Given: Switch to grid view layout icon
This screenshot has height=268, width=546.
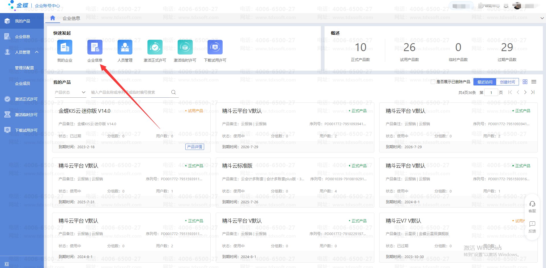Looking at the screenshot, I should [525, 82].
